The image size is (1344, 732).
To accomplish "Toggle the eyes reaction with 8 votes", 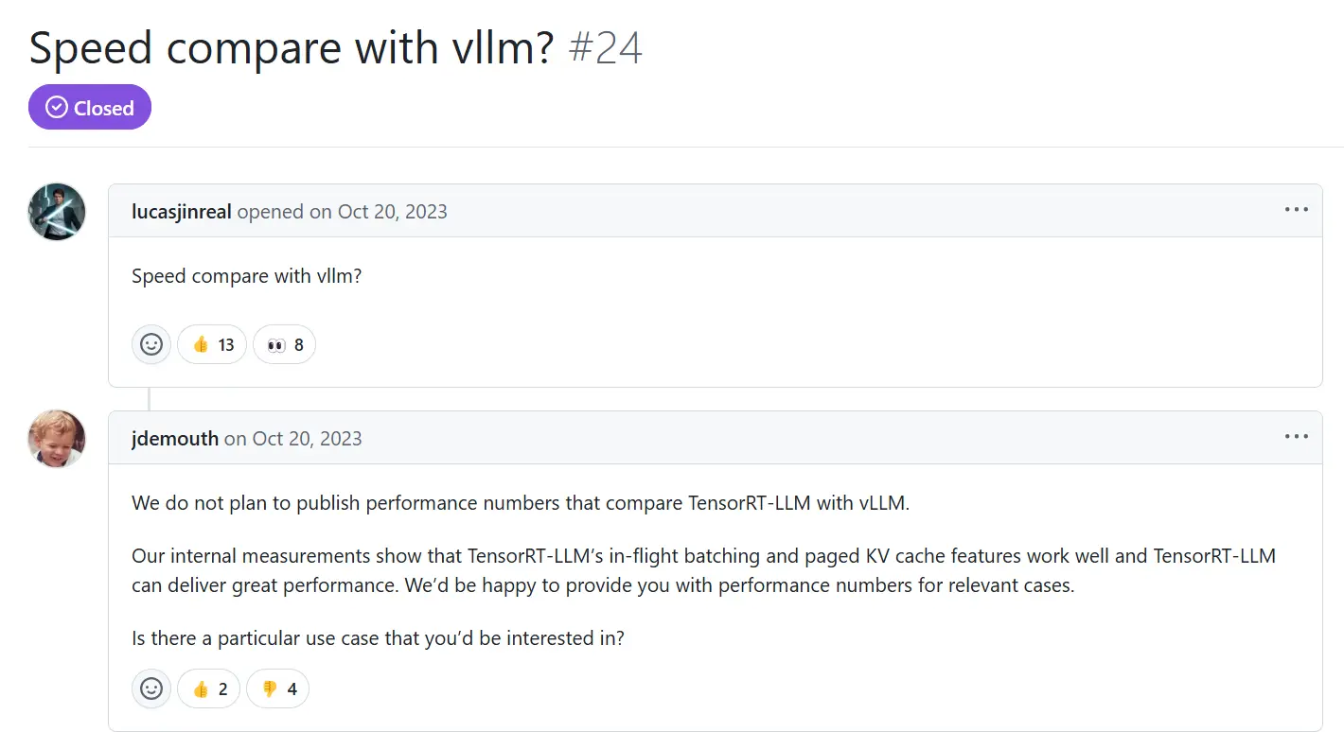I will [x=285, y=345].
